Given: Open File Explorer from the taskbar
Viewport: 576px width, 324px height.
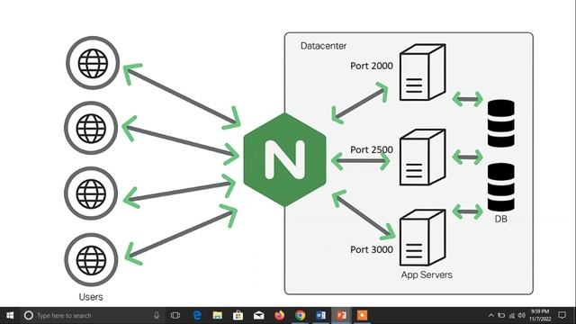Looking at the screenshot, I should tap(218, 315).
